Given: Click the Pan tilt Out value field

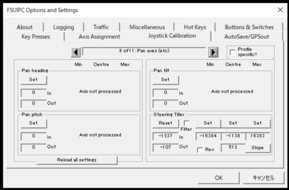Looking at the screenshot, I should click(x=166, y=104).
